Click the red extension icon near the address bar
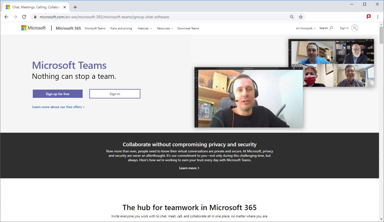 [x=368, y=17]
